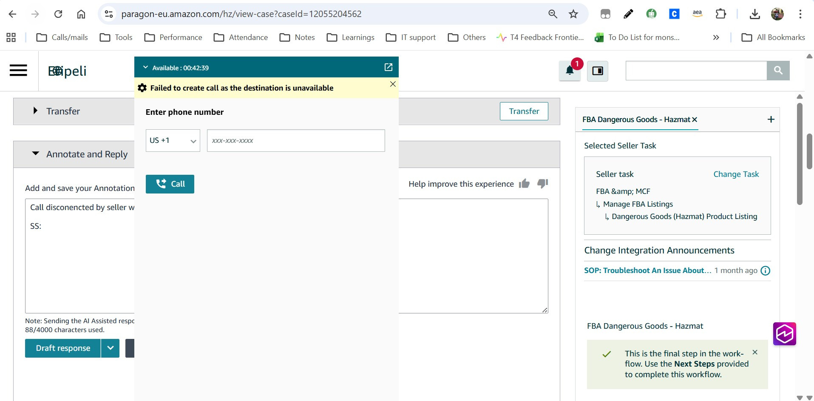This screenshot has height=401, width=814.
Task: Click the Change Task link
Action: point(736,174)
